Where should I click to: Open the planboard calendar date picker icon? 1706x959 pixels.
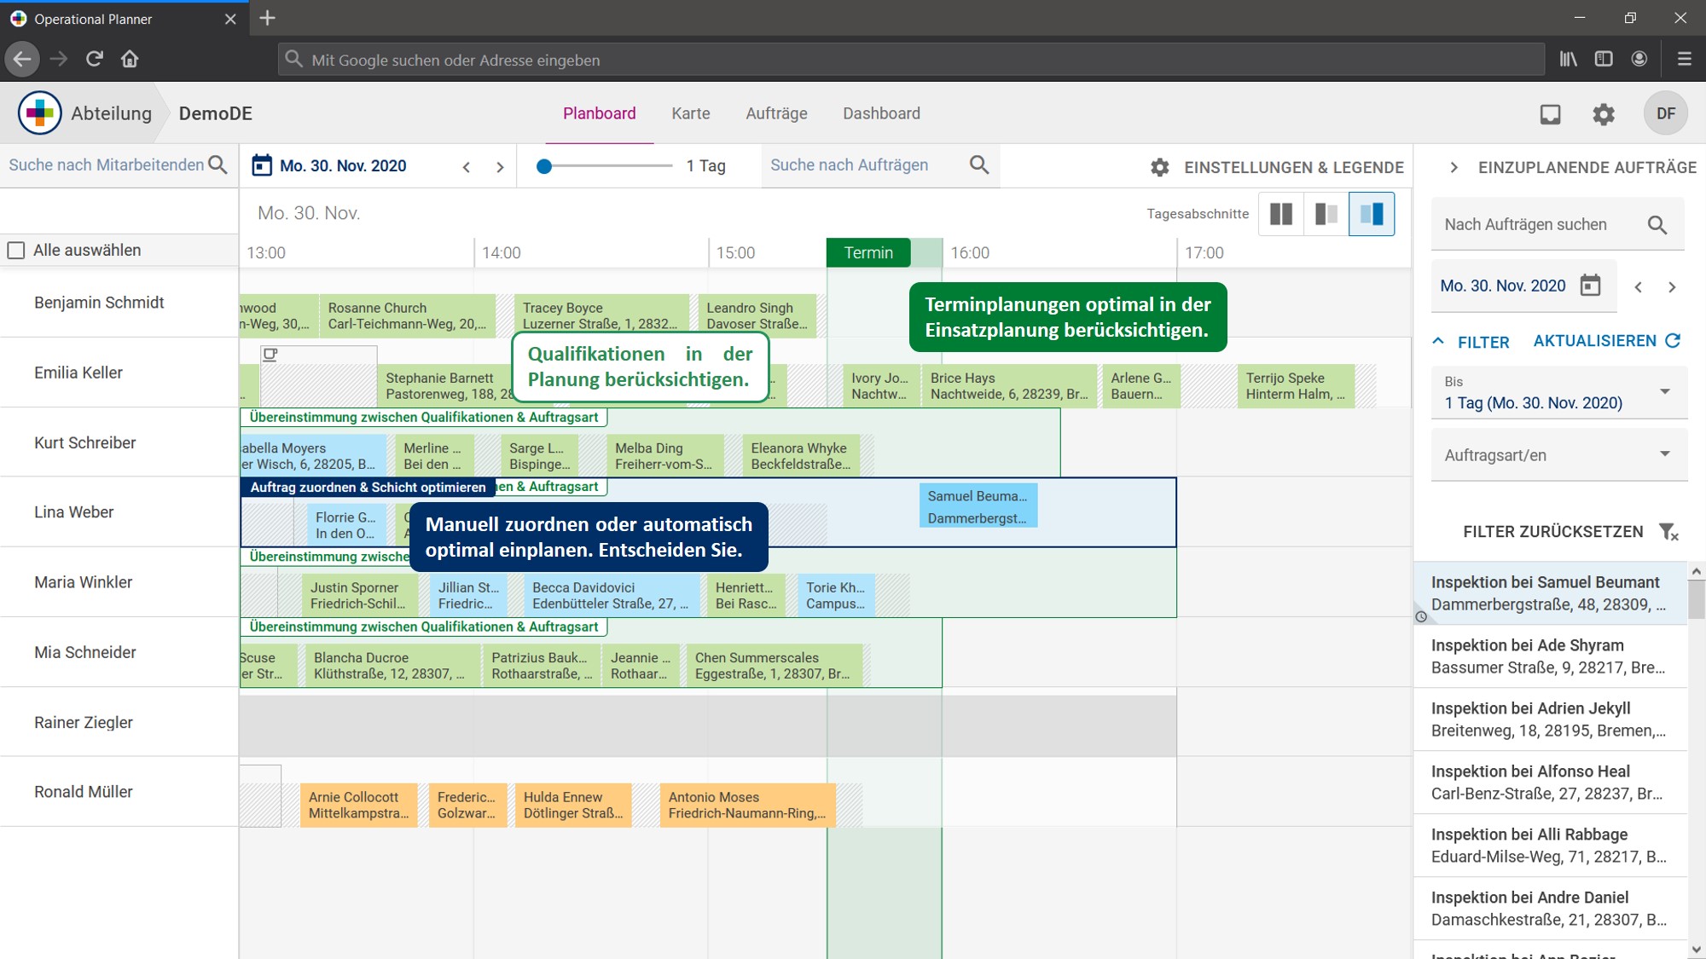tap(262, 165)
